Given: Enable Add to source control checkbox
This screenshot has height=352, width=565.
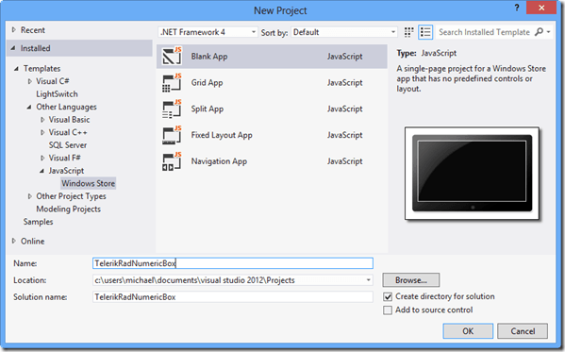Looking at the screenshot, I should (x=388, y=310).
